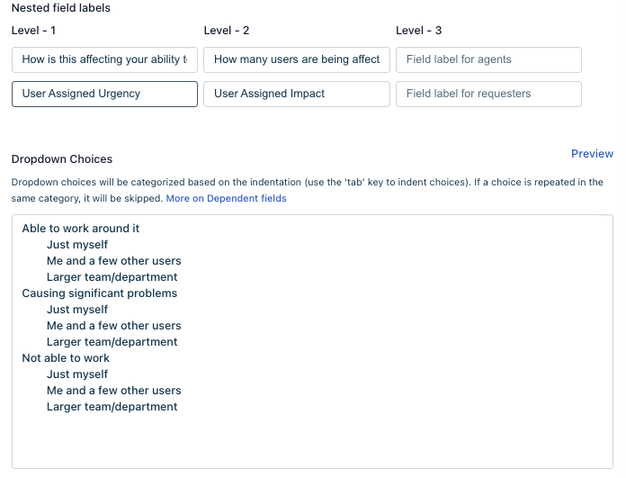This screenshot has height=478, width=626.
Task: Click Just myself under Able to work around it
Action: [77, 245]
